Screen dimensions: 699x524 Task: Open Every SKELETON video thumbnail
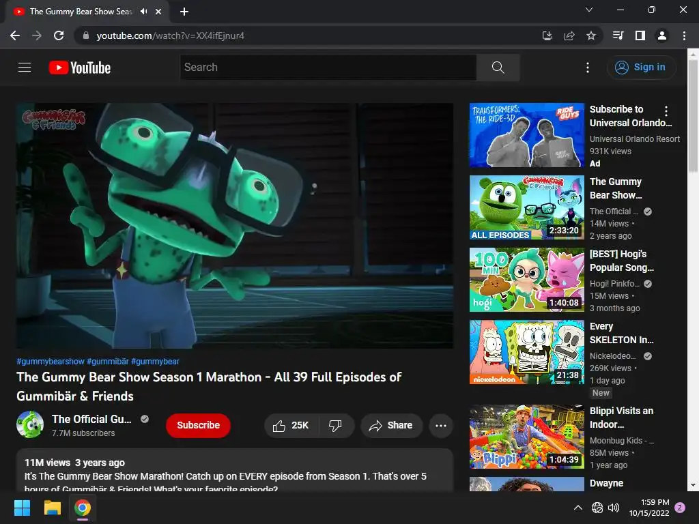pyautogui.click(x=527, y=352)
